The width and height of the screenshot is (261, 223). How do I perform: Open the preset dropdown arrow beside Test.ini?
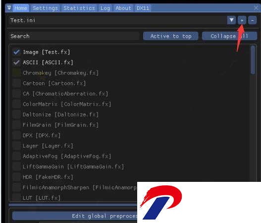(x=231, y=20)
